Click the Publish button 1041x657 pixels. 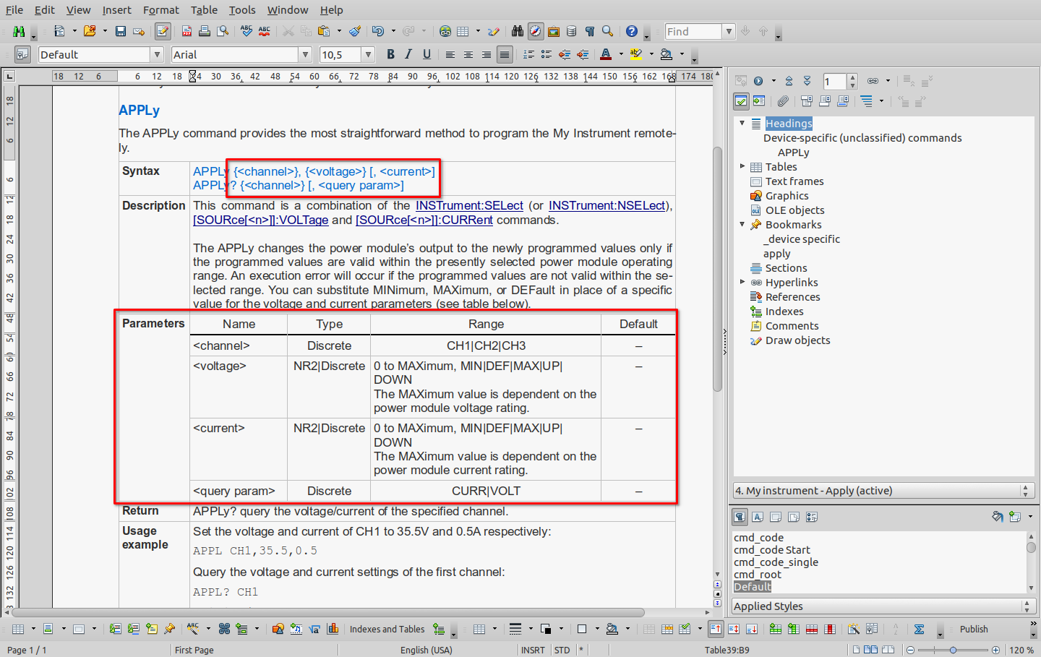tap(974, 630)
